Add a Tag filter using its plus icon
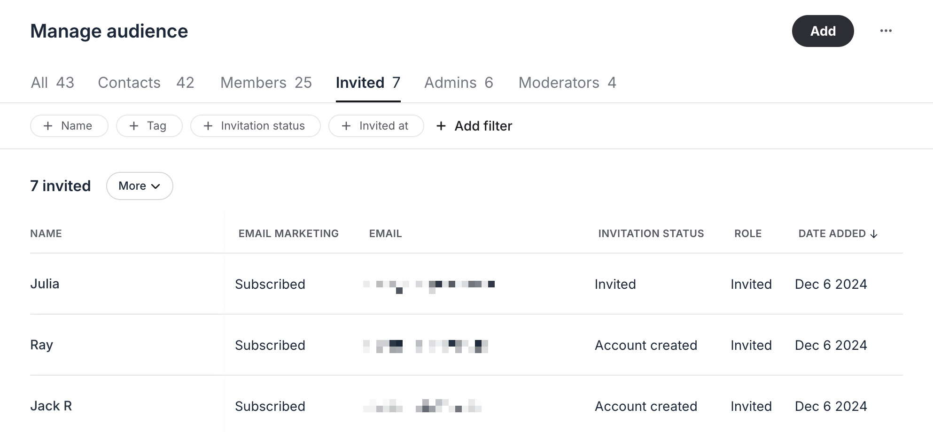Image resolution: width=933 pixels, height=432 pixels. pos(134,126)
